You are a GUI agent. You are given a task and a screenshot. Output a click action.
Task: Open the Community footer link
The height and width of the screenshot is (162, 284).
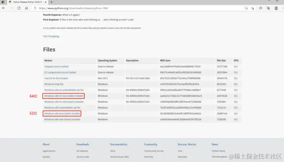[150, 145]
